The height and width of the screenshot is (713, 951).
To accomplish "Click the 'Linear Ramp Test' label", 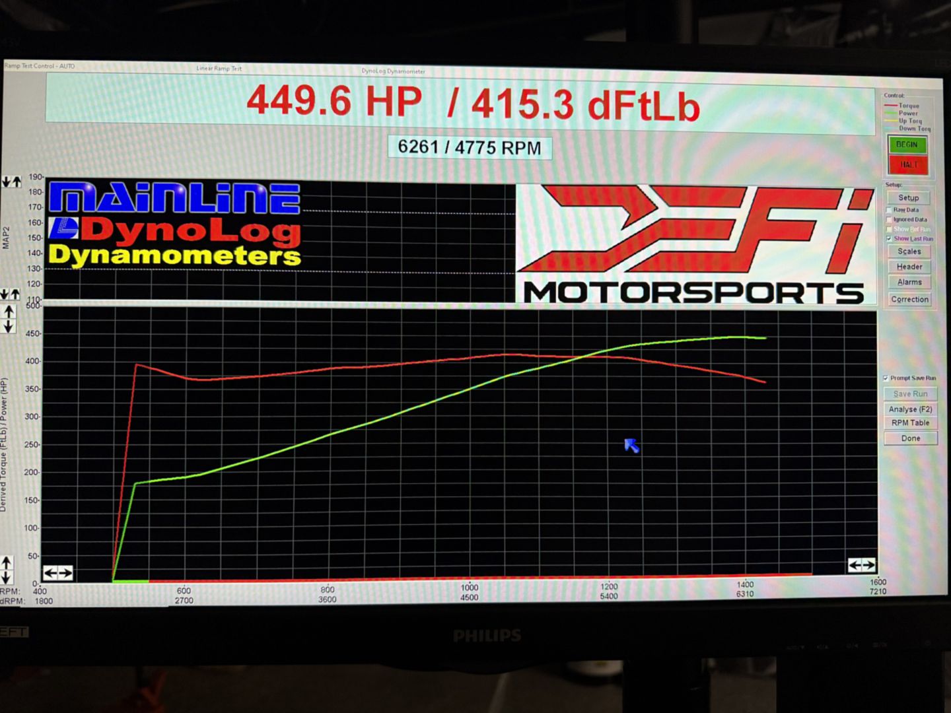I will (x=219, y=68).
